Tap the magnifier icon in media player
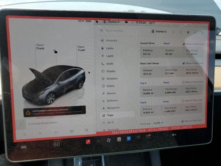The width and height of the screenshot is (221, 166). pos(87,130)
